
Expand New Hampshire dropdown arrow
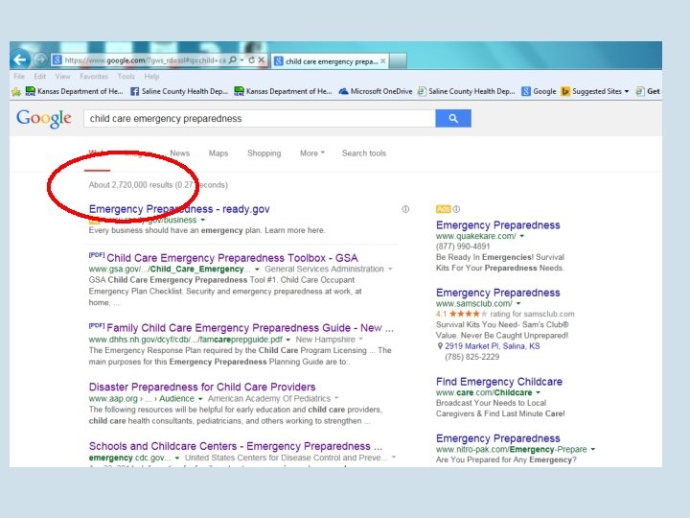361,340
